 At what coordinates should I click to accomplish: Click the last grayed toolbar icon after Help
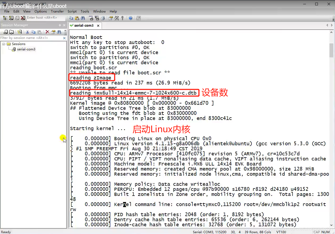pos(138,18)
